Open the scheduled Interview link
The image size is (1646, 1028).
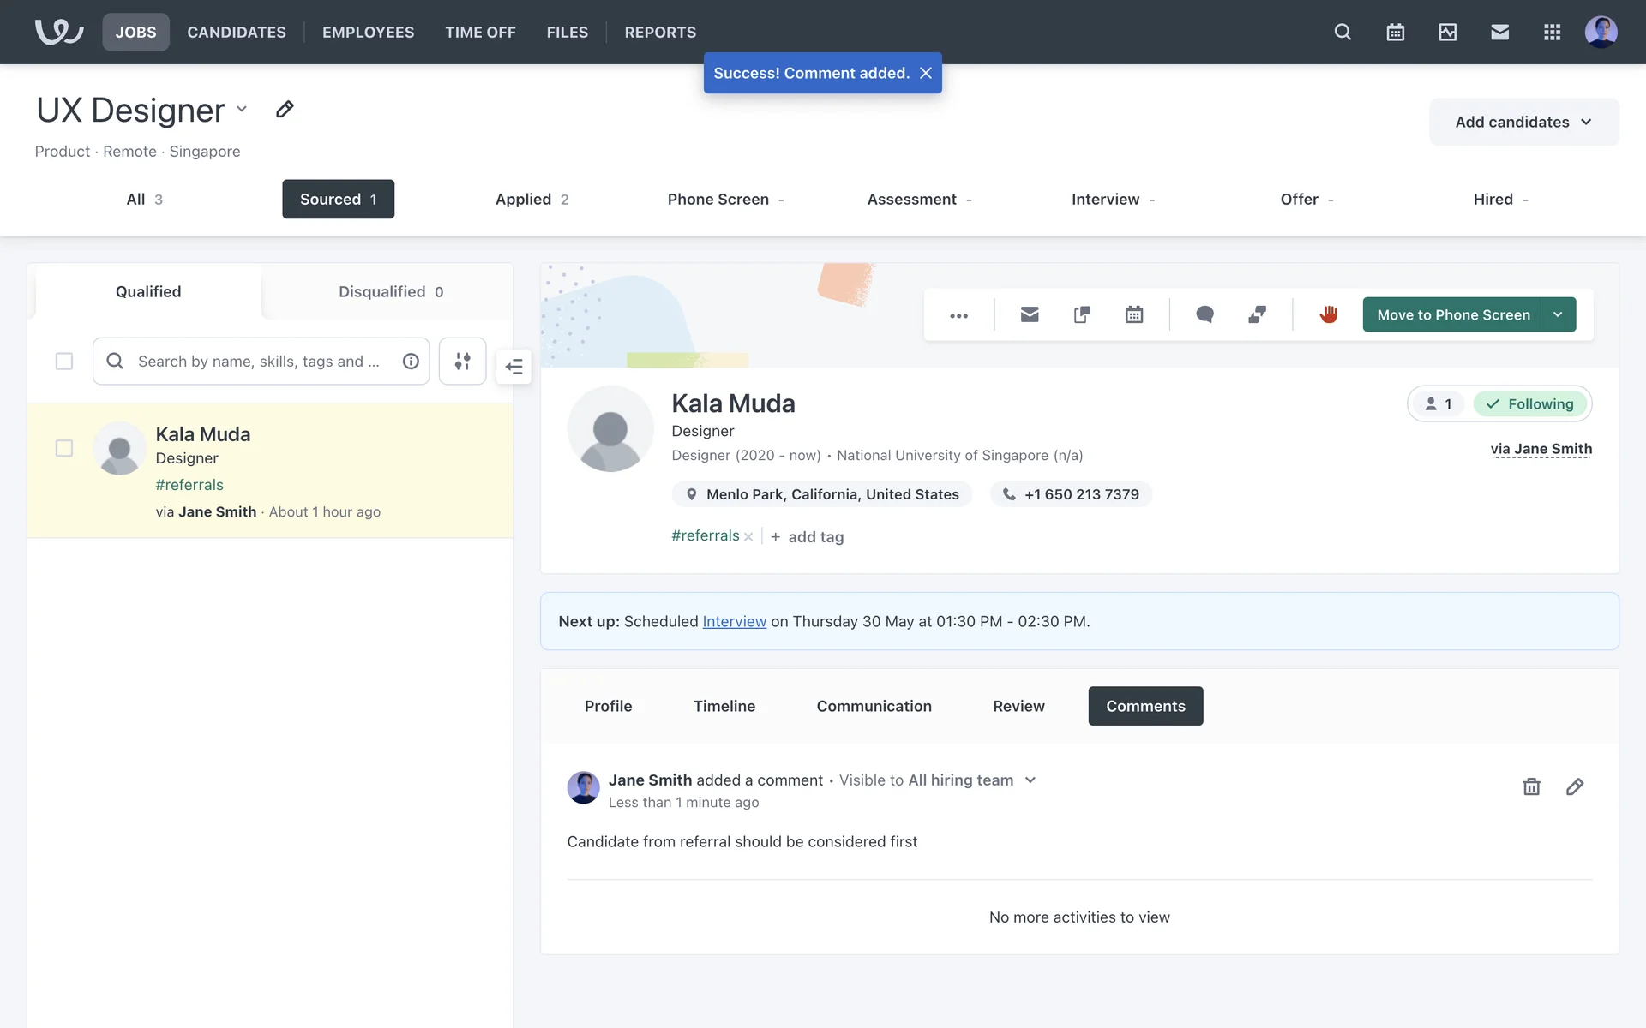(x=734, y=621)
